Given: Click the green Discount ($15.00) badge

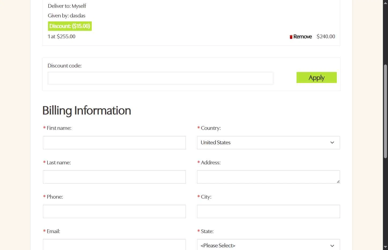Looking at the screenshot, I should coord(70,26).
